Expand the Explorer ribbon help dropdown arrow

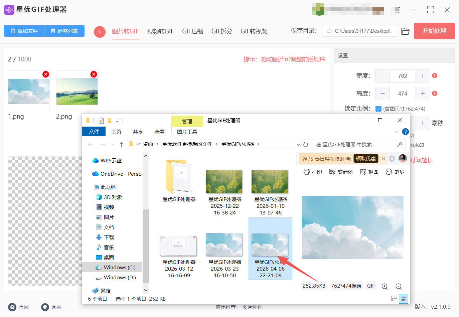tap(397, 132)
